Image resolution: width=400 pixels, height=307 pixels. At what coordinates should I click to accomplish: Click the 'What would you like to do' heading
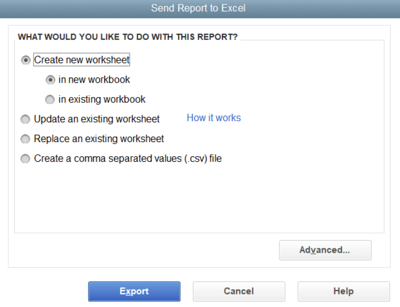[128, 37]
